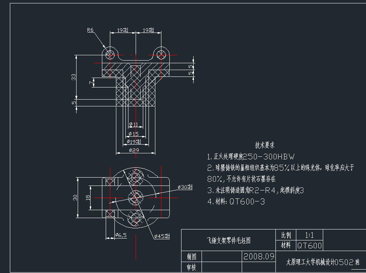This screenshot has height=273, width=366.
Task: Click the QT600 material field
Action: pyautogui.click(x=309, y=245)
